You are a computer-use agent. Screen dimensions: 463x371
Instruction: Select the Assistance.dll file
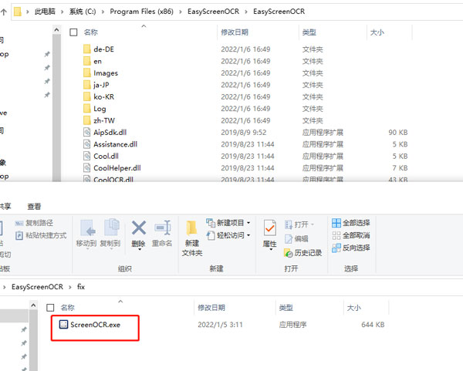(115, 144)
